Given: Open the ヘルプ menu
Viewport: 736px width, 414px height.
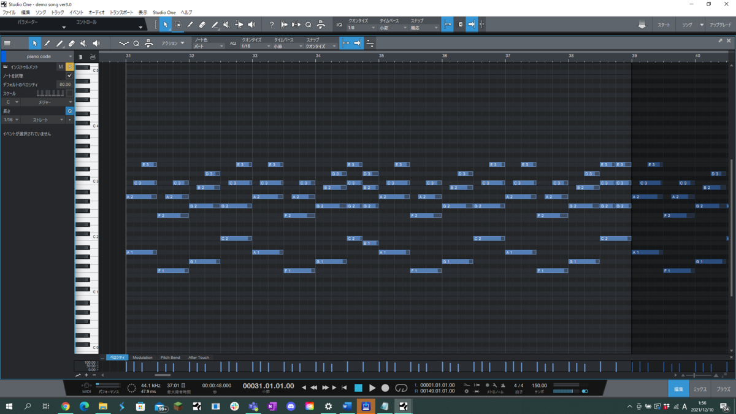Looking at the screenshot, I should click(x=186, y=12).
